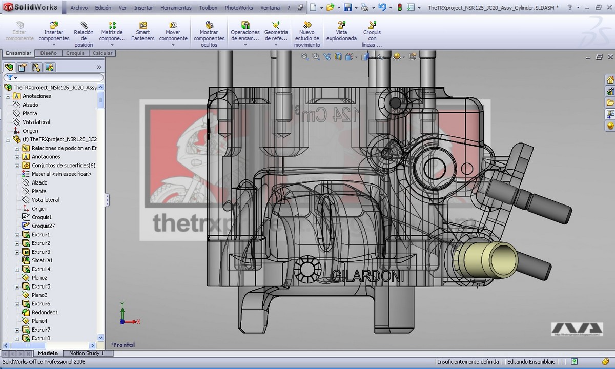Image resolution: width=615 pixels, height=369 pixels.
Task: Open the PhotoWorks menu
Action: pyautogui.click(x=239, y=8)
